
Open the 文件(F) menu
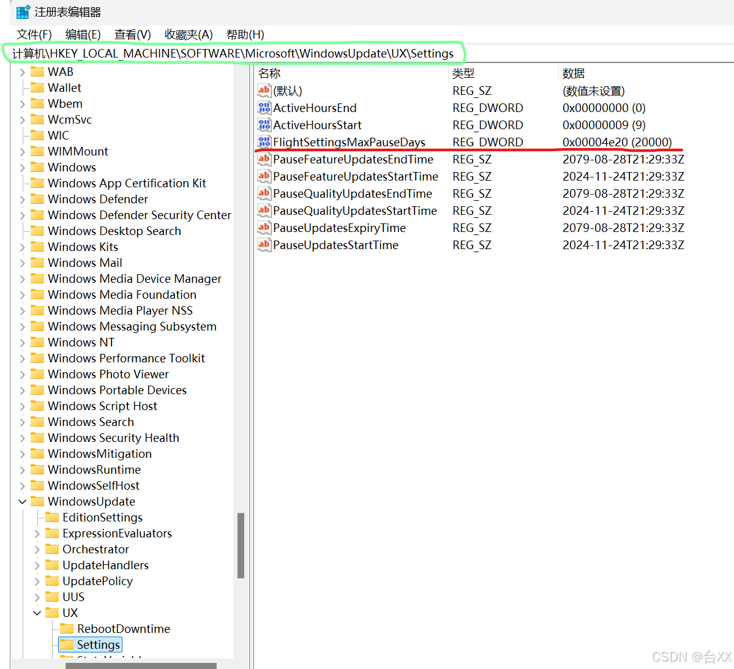34,35
